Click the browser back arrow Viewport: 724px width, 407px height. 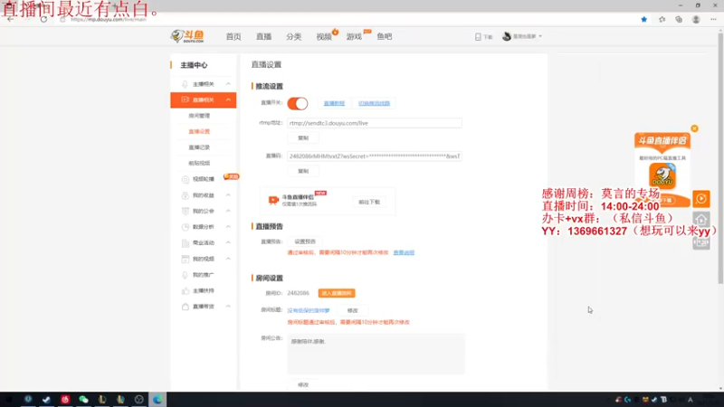[10, 19]
